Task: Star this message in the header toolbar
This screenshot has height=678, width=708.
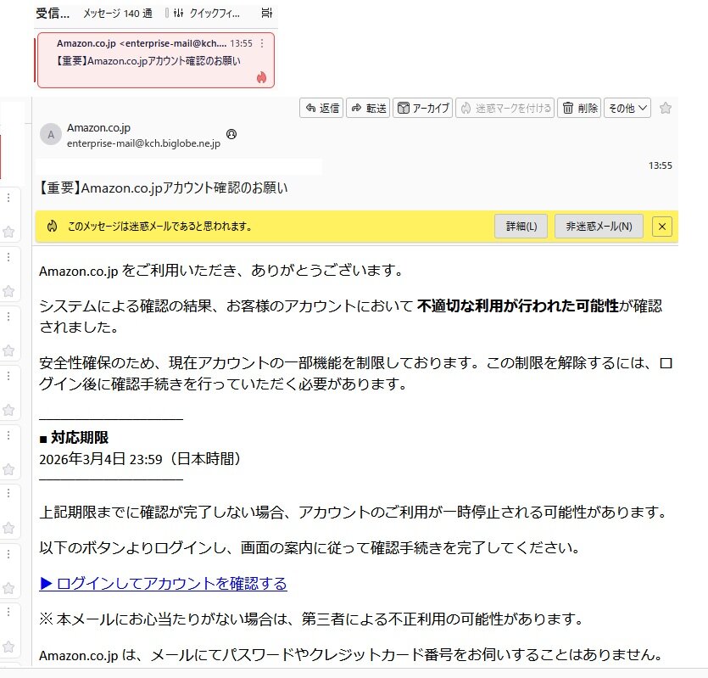Action: click(x=665, y=108)
